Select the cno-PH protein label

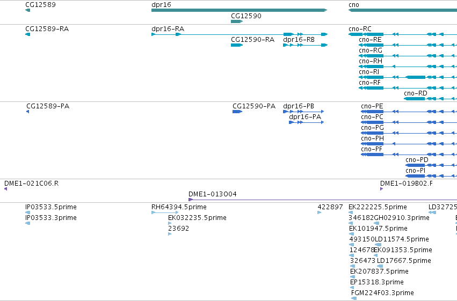point(372,138)
